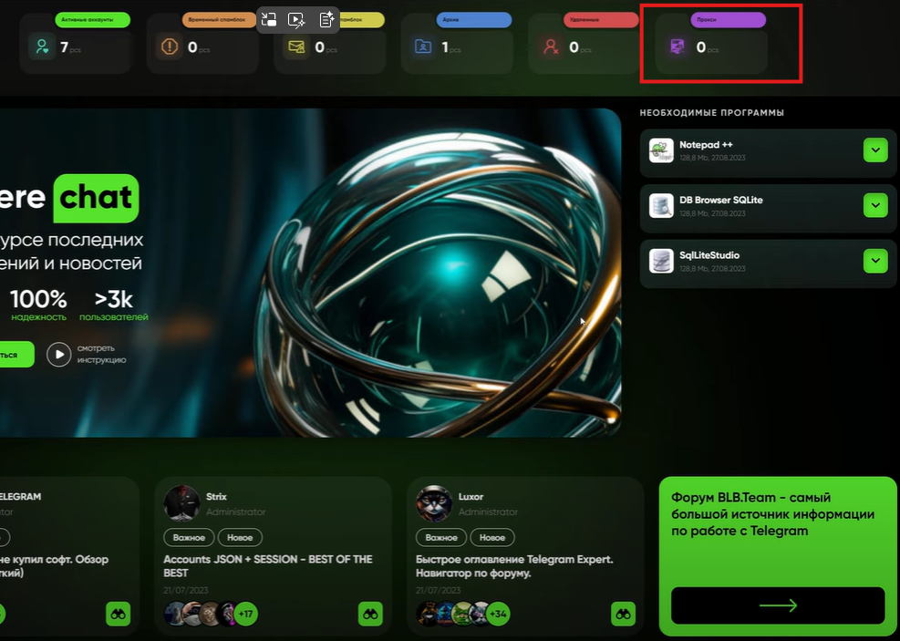
Task: Click date 21/07/2023 on Luxor post
Action: point(438,591)
